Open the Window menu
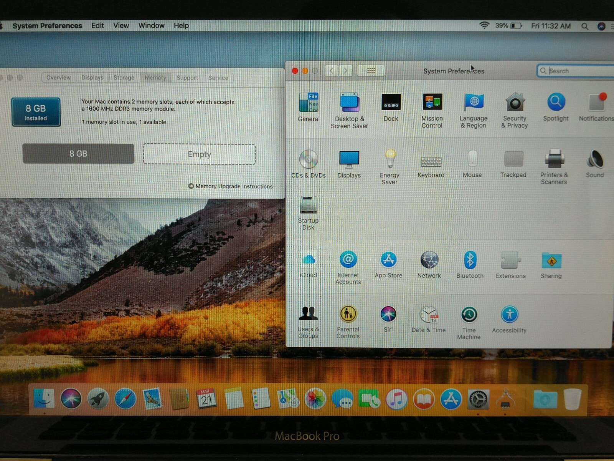 click(151, 26)
